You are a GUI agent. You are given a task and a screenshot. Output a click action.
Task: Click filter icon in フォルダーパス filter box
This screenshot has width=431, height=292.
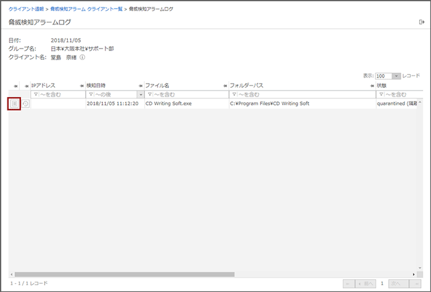tap(234, 95)
